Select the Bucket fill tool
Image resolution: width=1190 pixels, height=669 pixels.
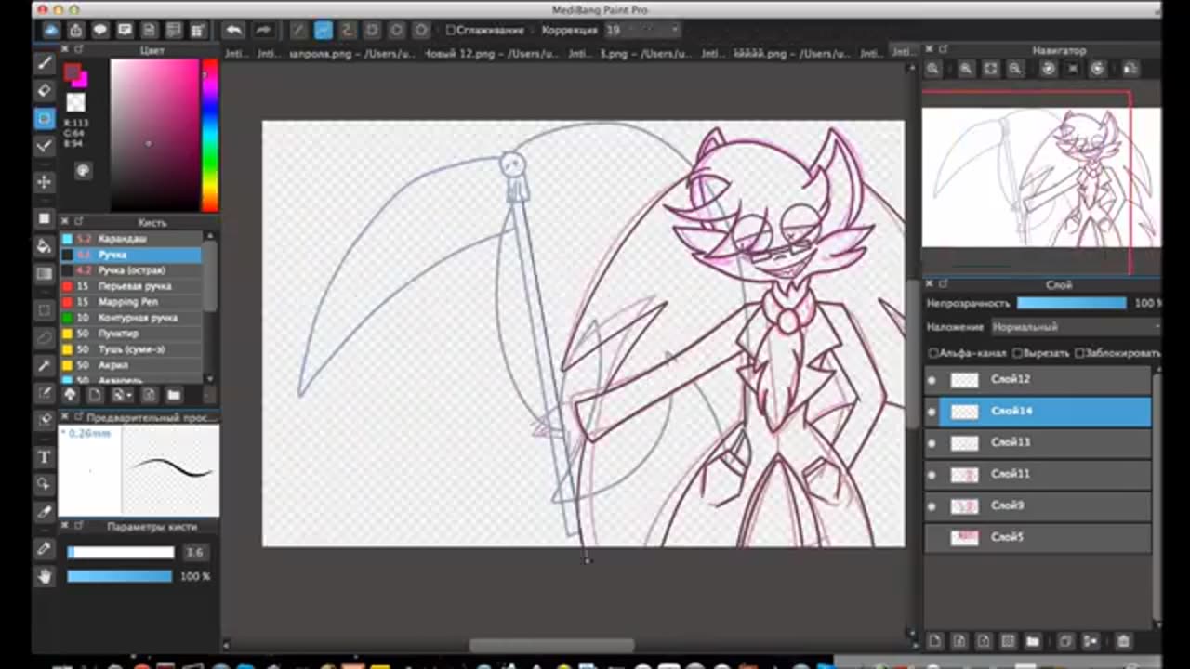point(44,246)
